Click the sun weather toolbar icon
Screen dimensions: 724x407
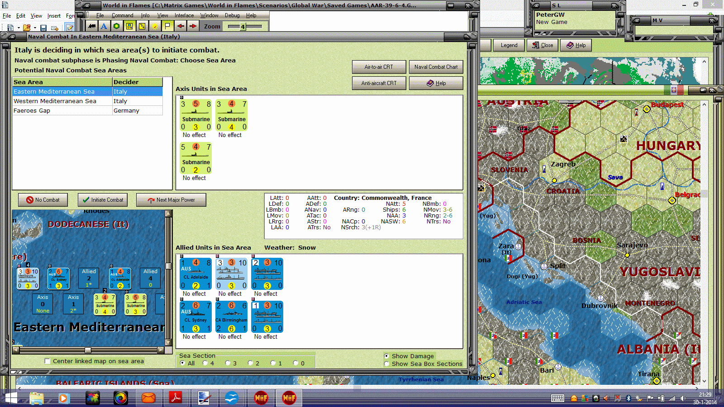click(x=155, y=26)
